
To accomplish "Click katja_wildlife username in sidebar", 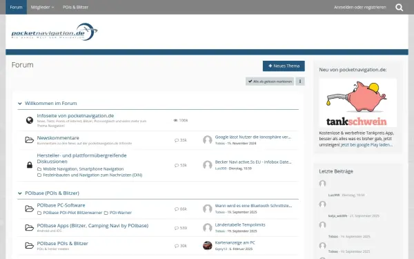I will coord(337,216).
